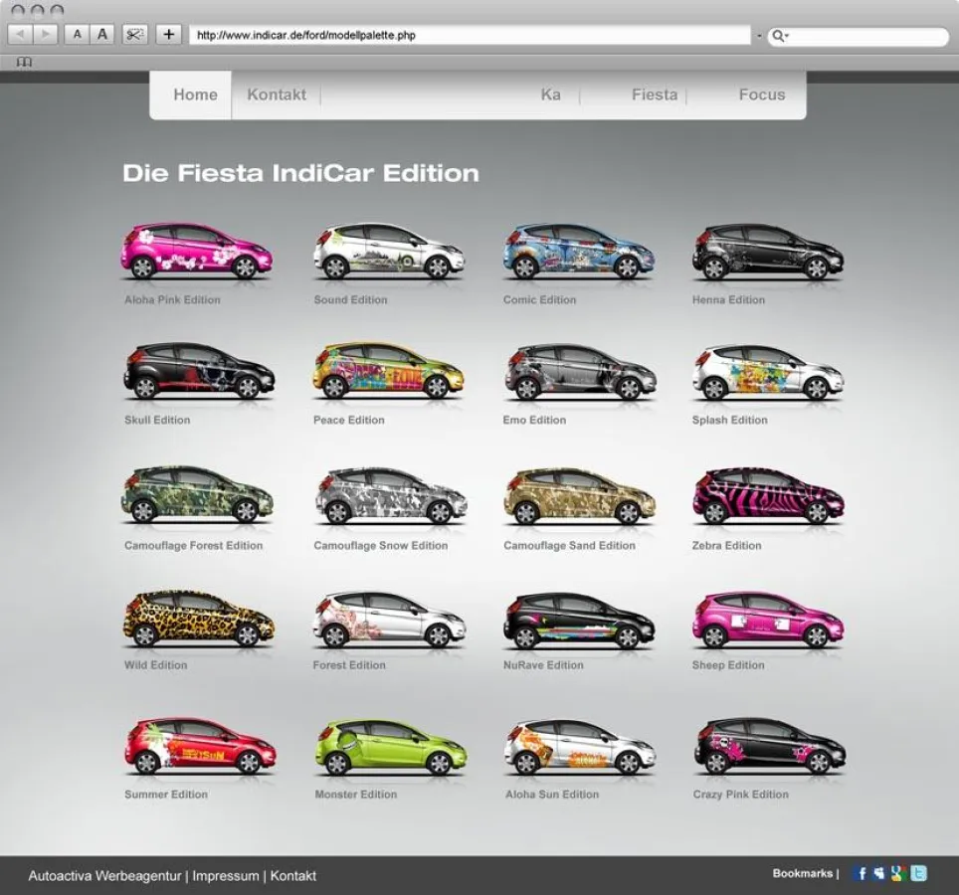Click the web clip scissors icon

134,35
